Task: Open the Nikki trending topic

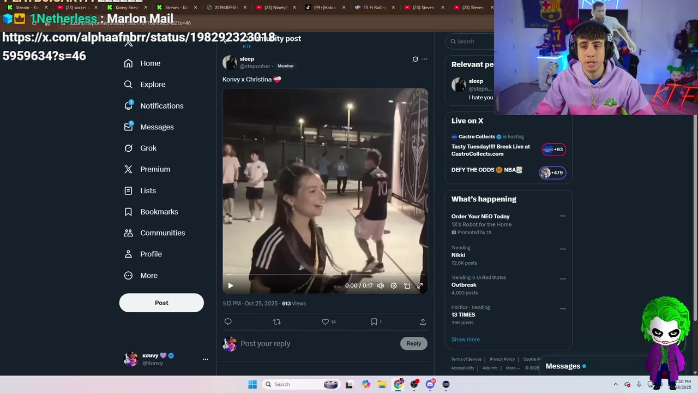Action: [458, 255]
